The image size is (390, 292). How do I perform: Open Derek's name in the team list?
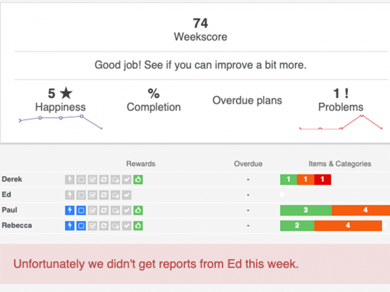tap(12, 179)
